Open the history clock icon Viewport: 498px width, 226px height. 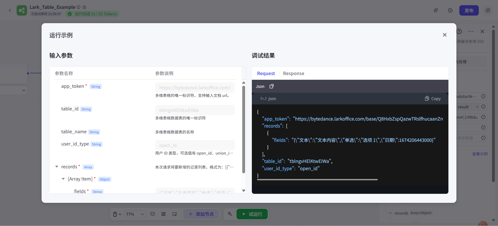tap(450, 10)
